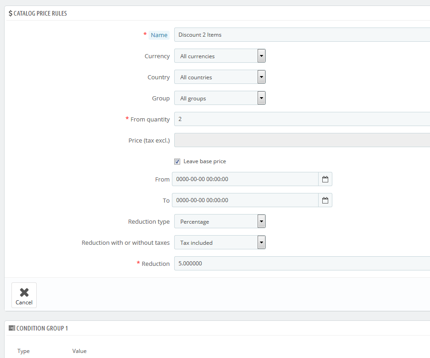
Task: Click the Value column header
Action: [79, 351]
